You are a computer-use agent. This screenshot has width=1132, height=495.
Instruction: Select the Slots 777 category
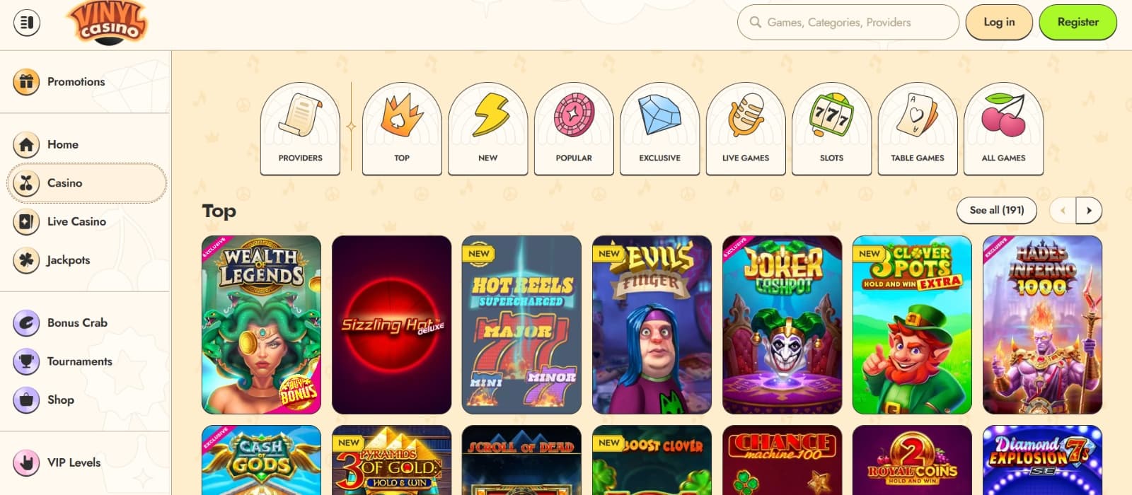[x=832, y=129]
